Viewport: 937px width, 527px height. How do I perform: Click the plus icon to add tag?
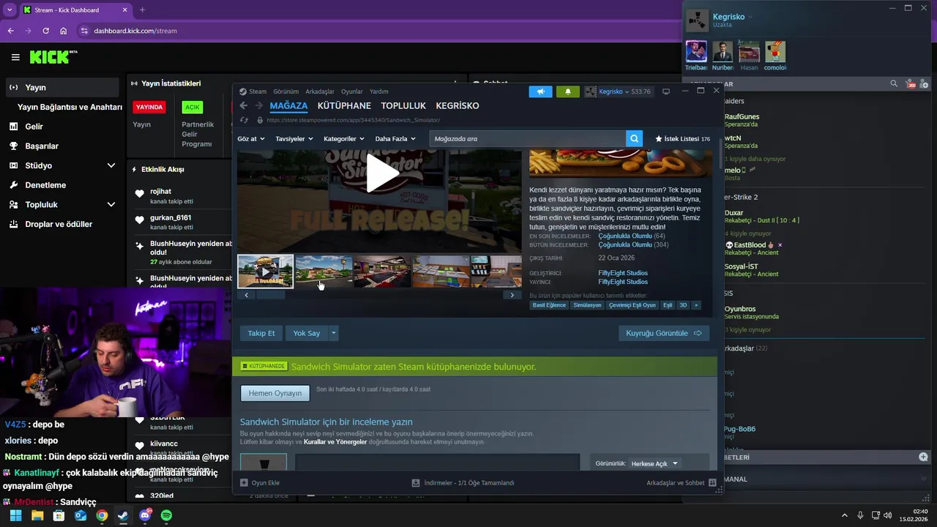coord(696,305)
